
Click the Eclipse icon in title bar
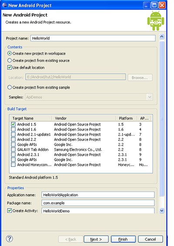point(4,5)
